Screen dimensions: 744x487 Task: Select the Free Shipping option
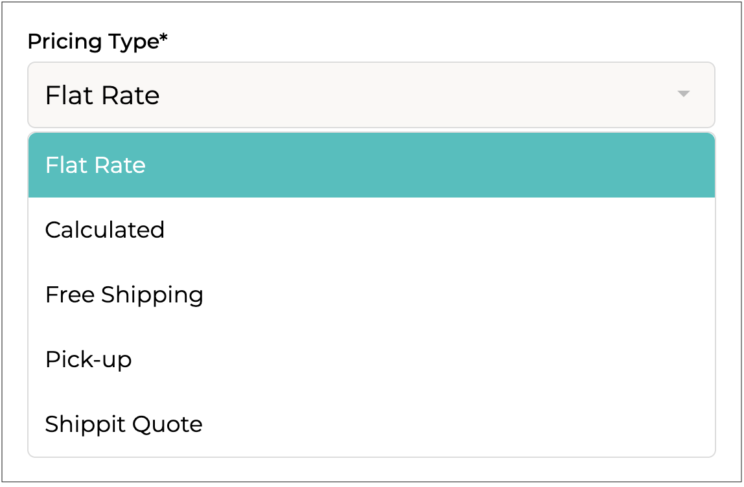[371, 295]
